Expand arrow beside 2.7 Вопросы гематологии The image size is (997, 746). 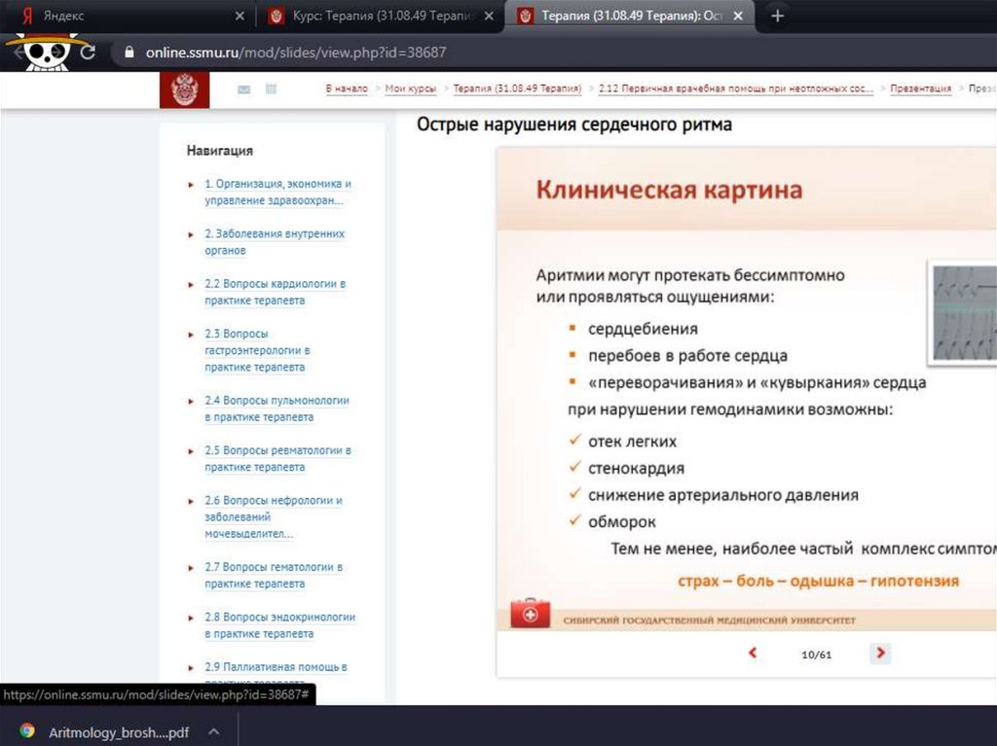tap(190, 568)
